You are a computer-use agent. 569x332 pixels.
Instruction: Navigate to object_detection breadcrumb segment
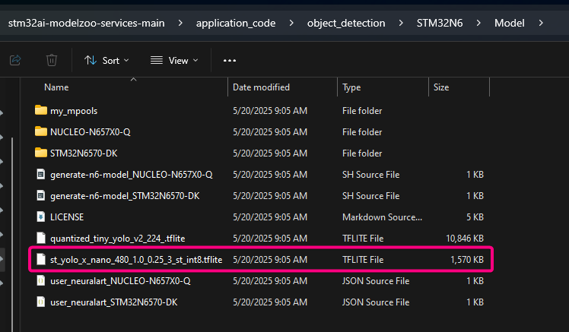[345, 23]
